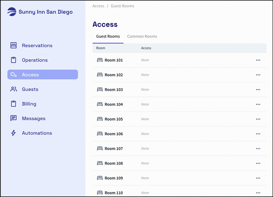Click the Reservations bed icon in sidebar
Image resolution: width=273 pixels, height=197 pixels.
pyautogui.click(x=13, y=46)
